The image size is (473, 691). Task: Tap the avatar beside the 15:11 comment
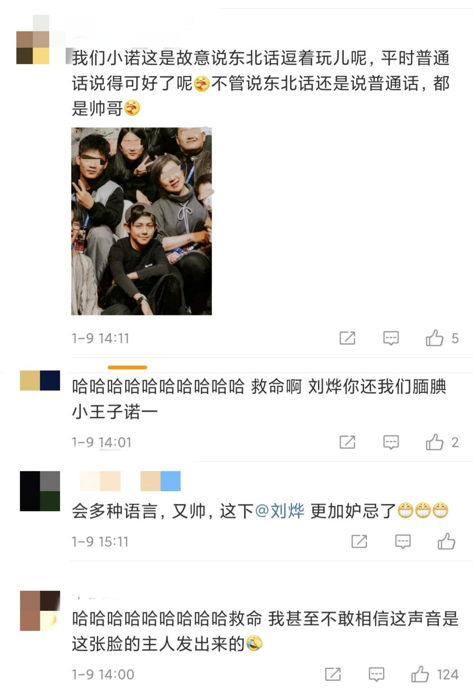[x=40, y=491]
